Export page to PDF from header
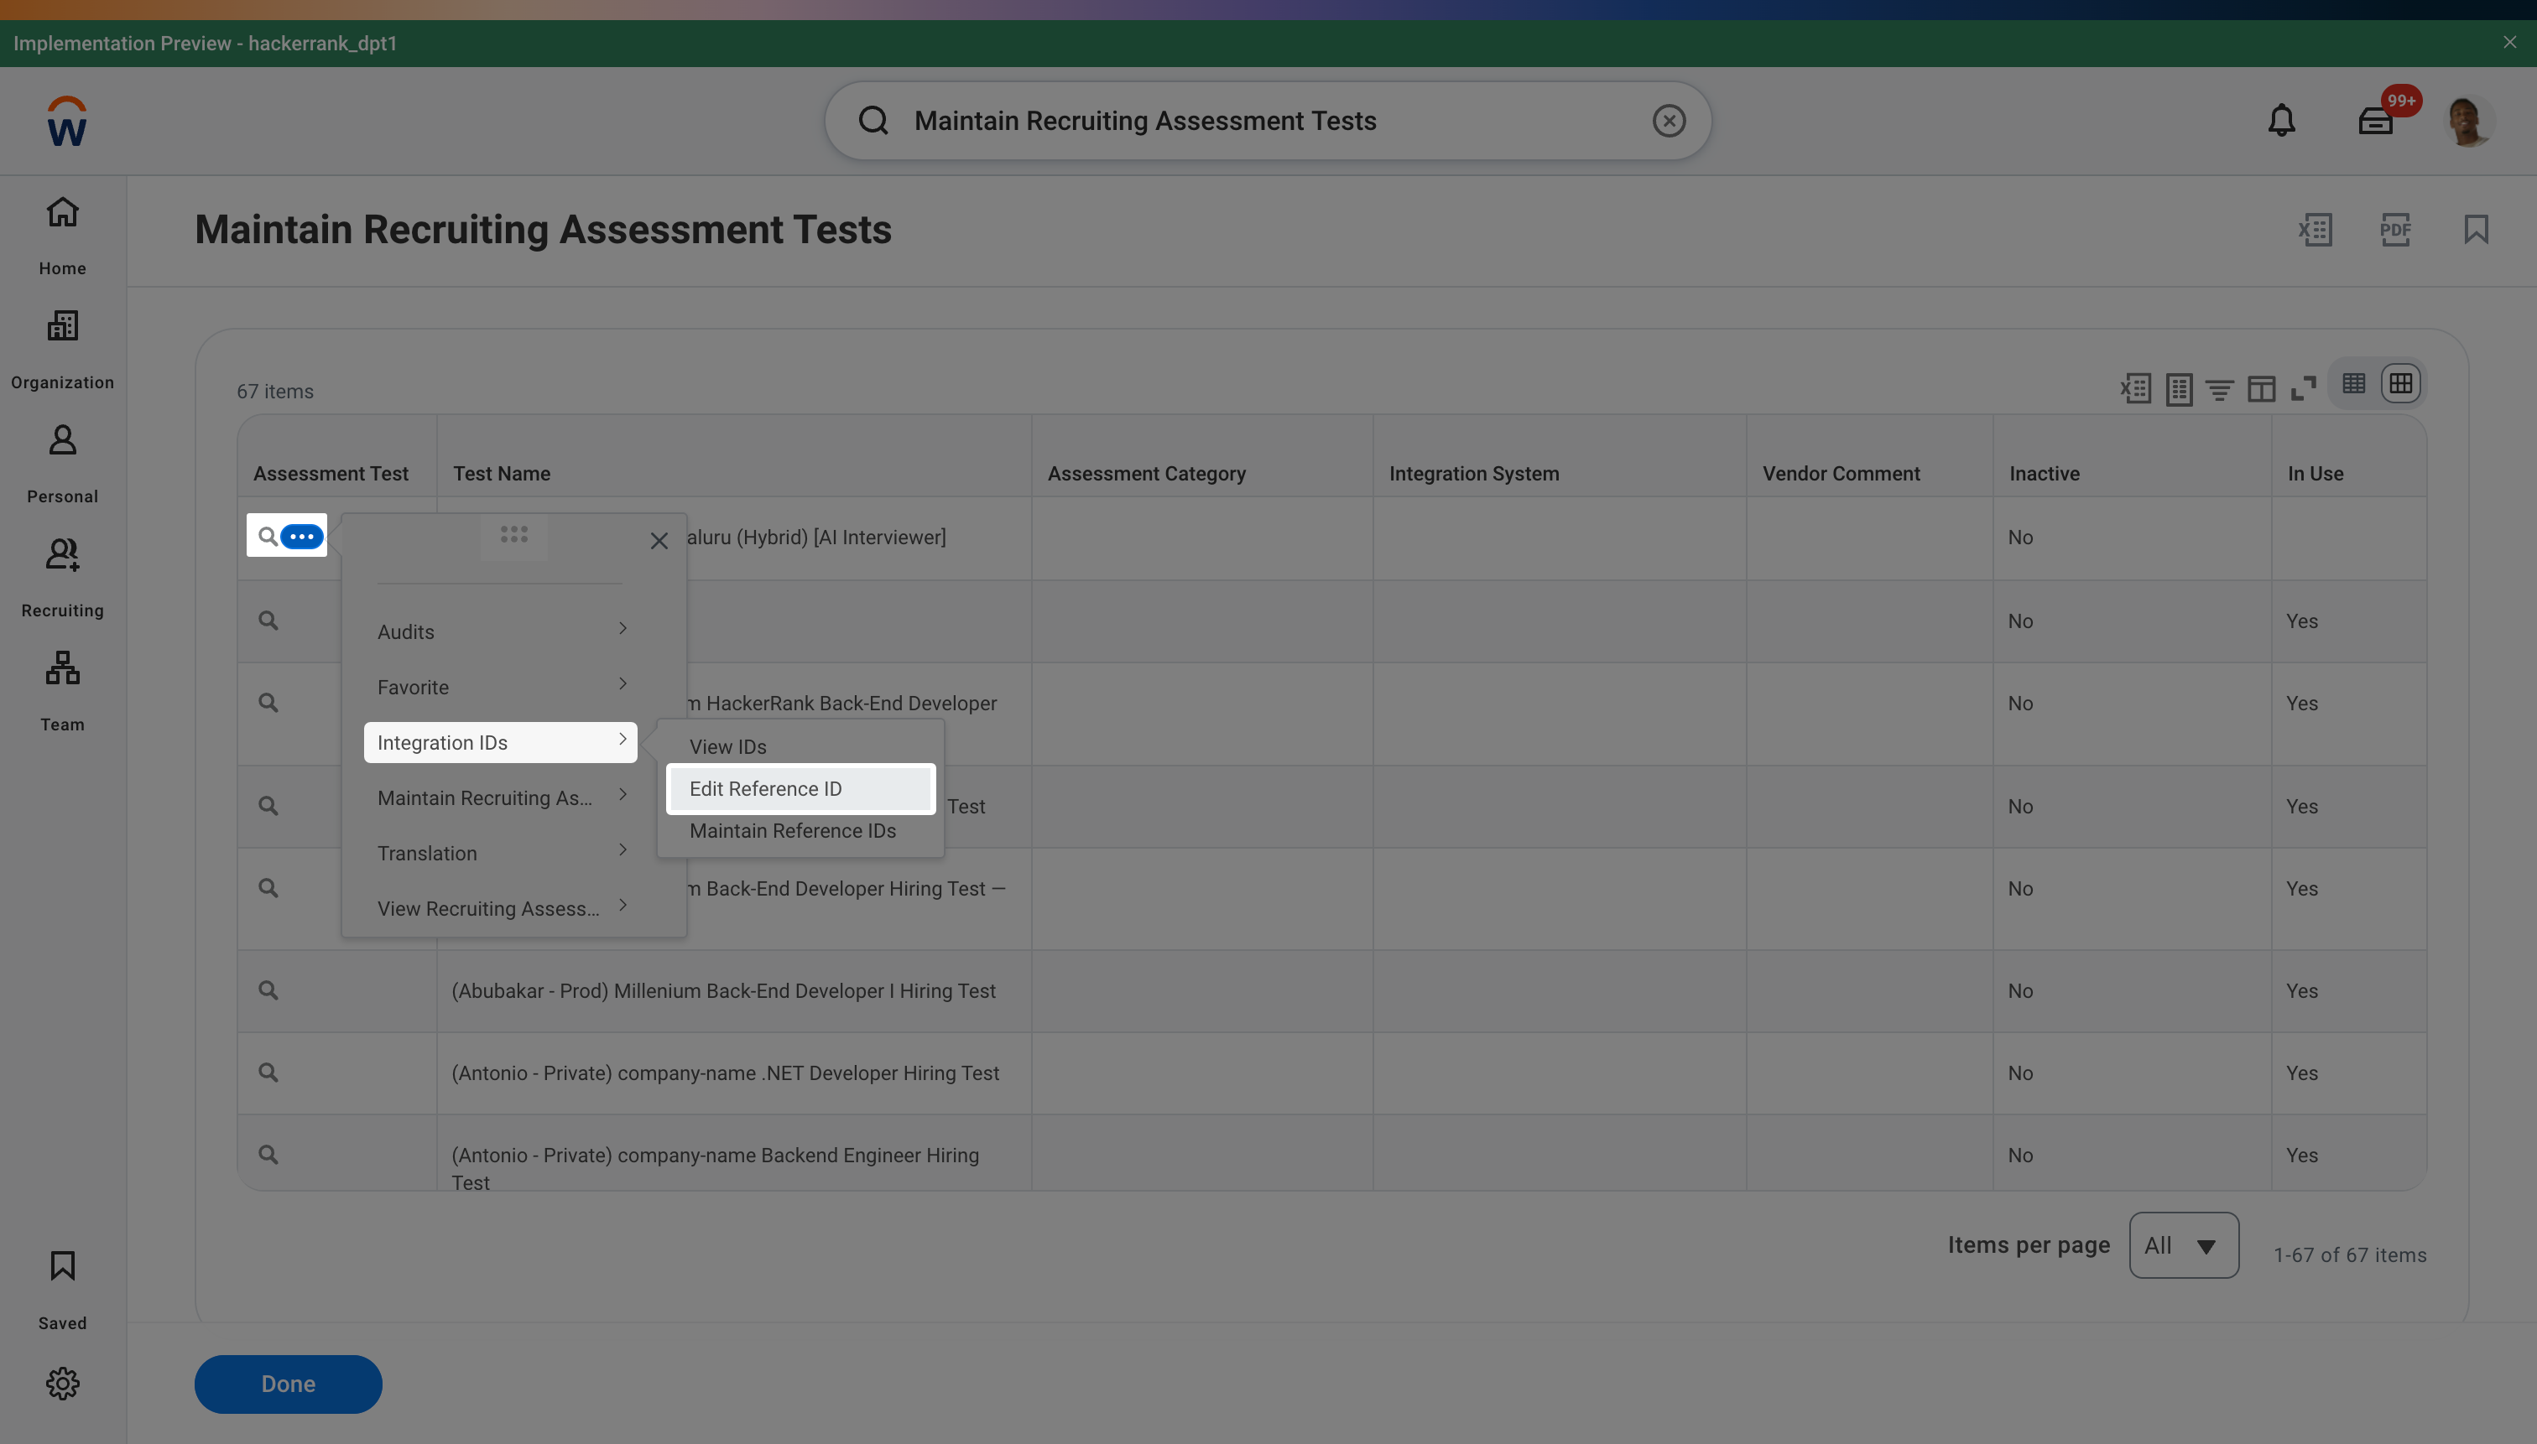Image resolution: width=2537 pixels, height=1444 pixels. (x=2395, y=229)
